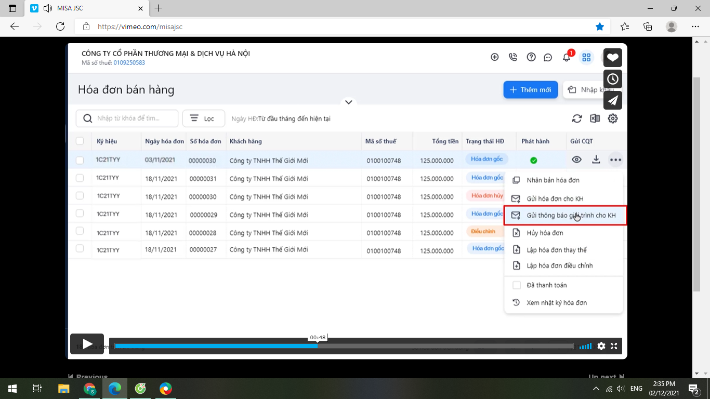The image size is (710, 399).
Task: Click the favorites star in the address bar
Action: point(600,26)
